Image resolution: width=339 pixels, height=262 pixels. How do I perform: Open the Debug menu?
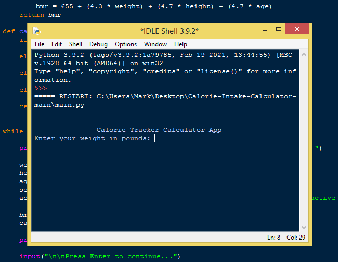98,44
